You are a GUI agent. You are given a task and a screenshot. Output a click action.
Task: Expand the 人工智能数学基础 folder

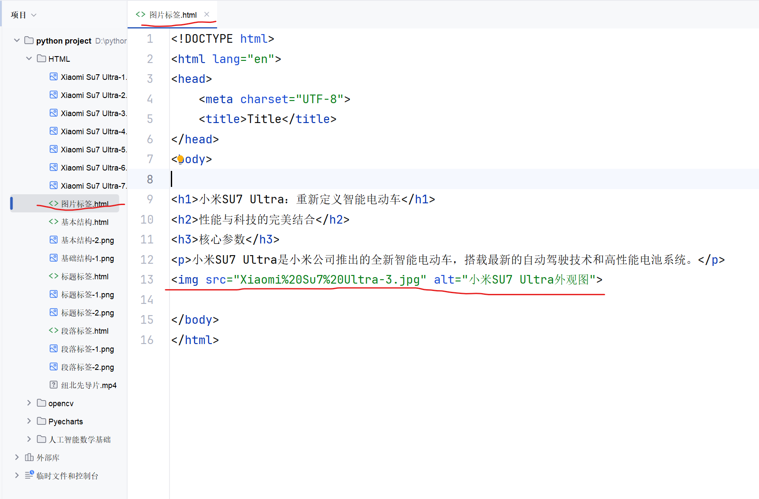(29, 439)
